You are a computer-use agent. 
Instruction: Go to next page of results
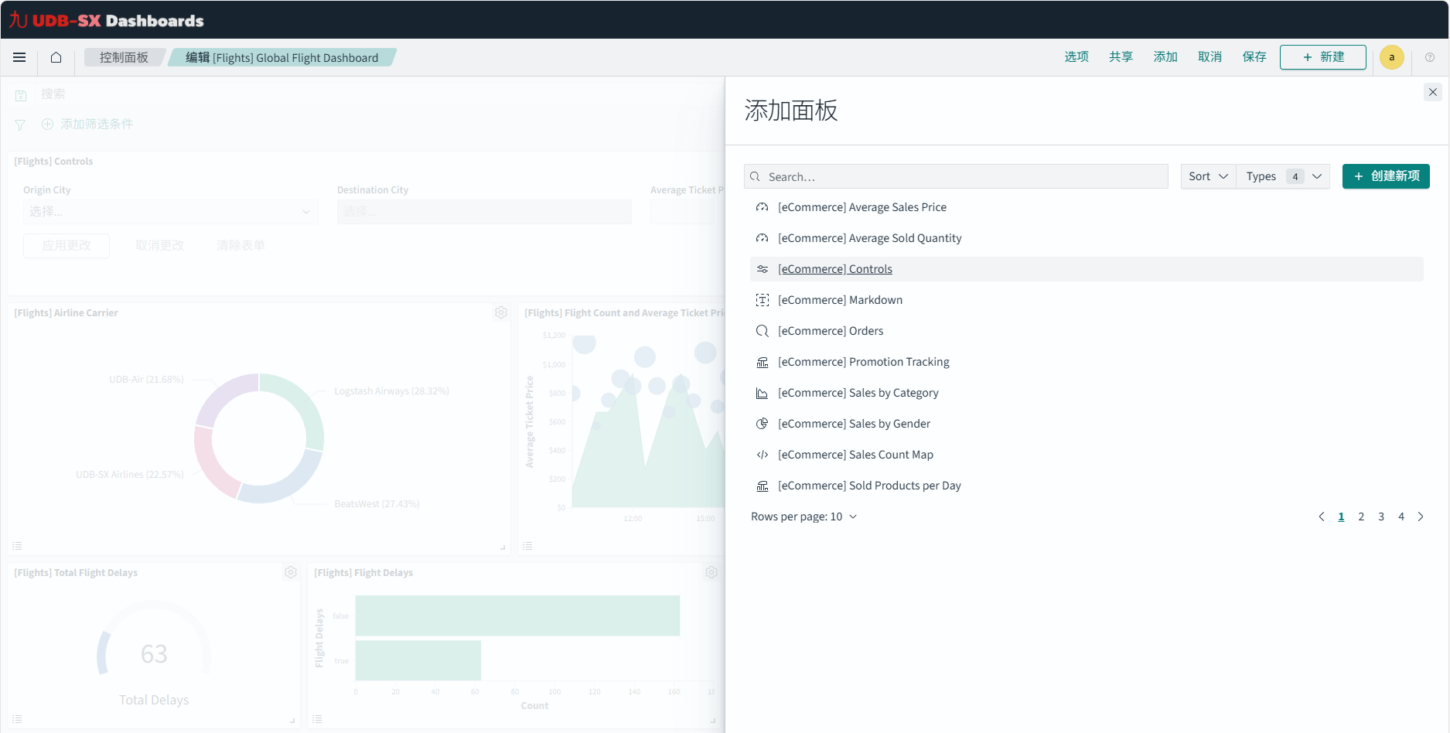click(x=1420, y=517)
